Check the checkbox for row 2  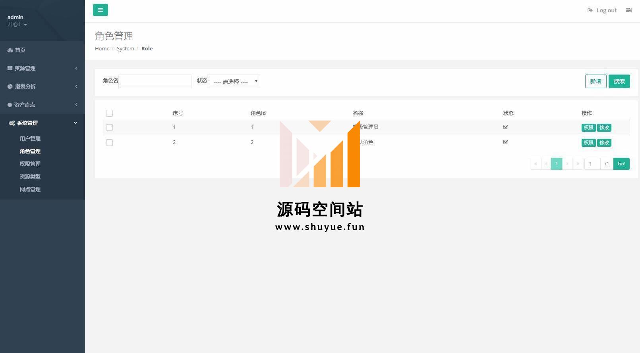[109, 143]
